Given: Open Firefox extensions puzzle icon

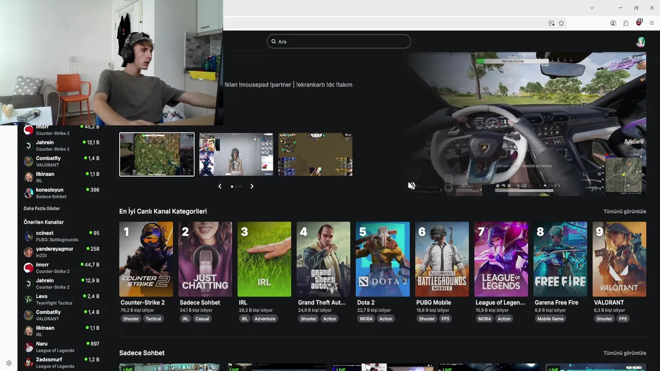Looking at the screenshot, I should pyautogui.click(x=625, y=23).
